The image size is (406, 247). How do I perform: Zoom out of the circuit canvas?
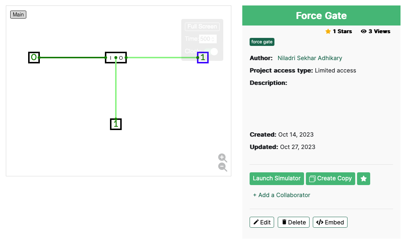click(222, 167)
